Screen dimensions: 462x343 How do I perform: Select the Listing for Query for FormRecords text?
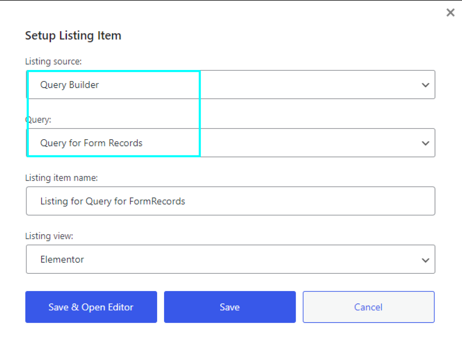[112, 201]
